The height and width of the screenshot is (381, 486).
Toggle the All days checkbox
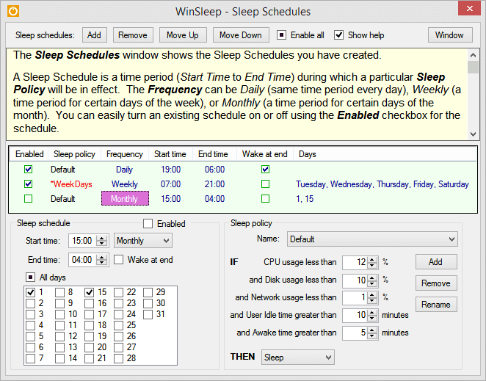pyautogui.click(x=30, y=277)
